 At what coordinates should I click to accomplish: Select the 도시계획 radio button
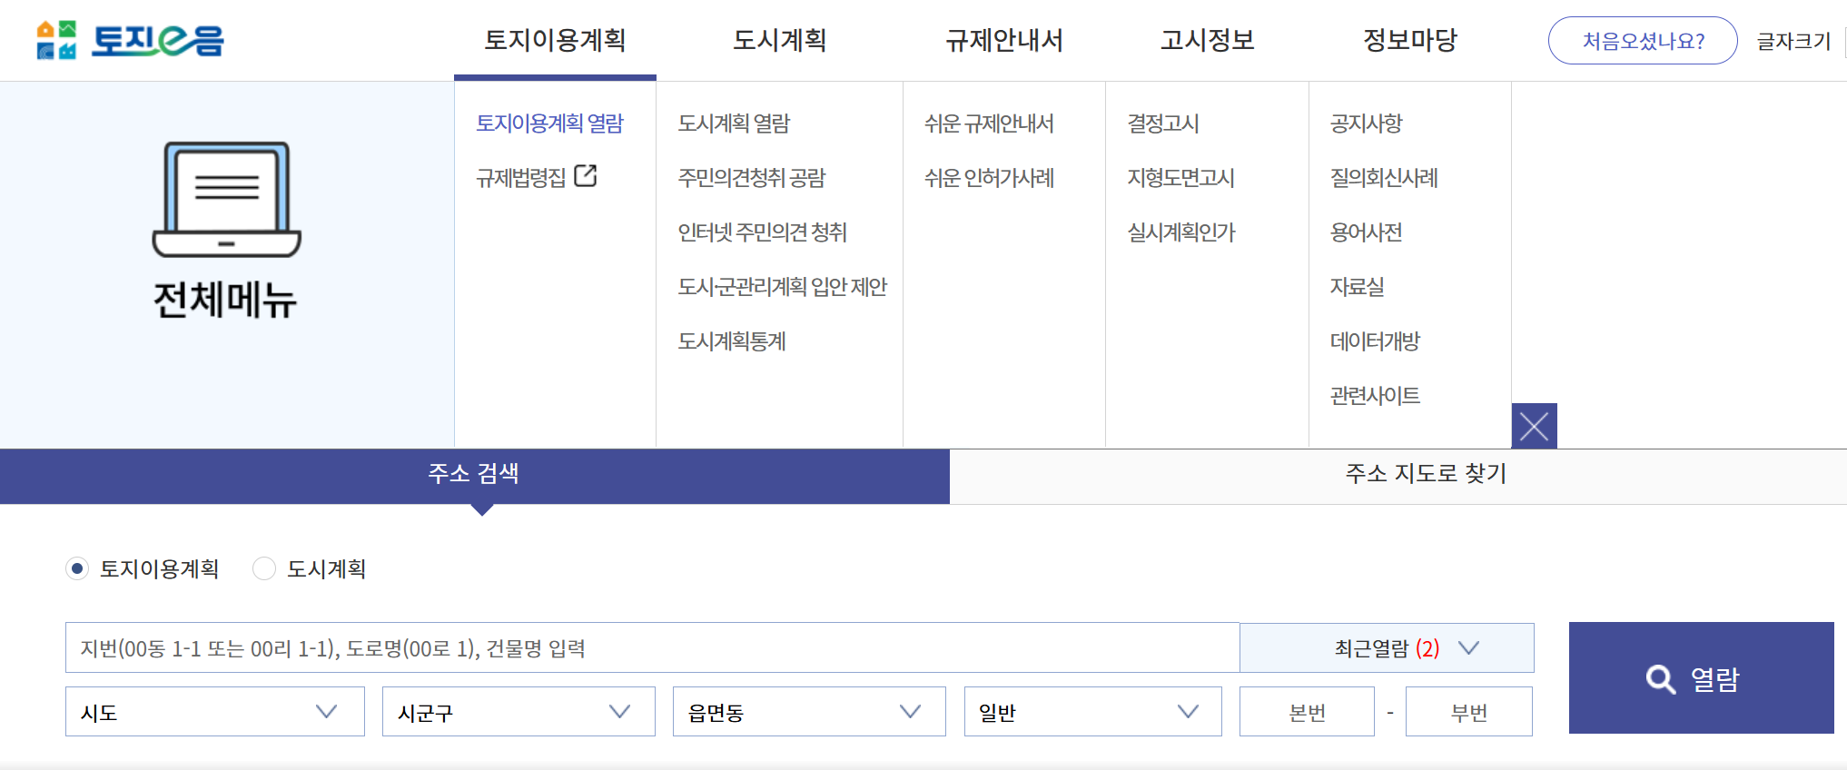[263, 568]
